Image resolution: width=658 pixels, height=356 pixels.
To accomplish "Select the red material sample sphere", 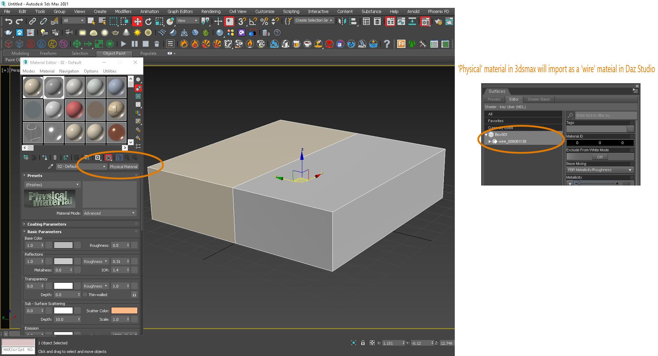I will (75, 110).
